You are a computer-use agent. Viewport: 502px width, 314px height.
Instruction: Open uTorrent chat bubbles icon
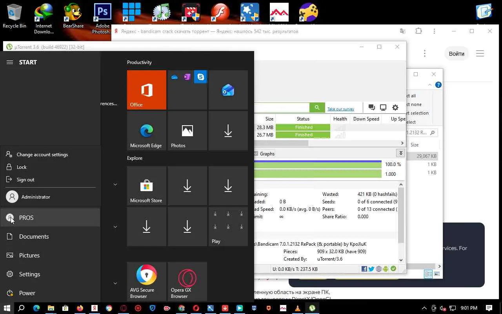(x=371, y=108)
